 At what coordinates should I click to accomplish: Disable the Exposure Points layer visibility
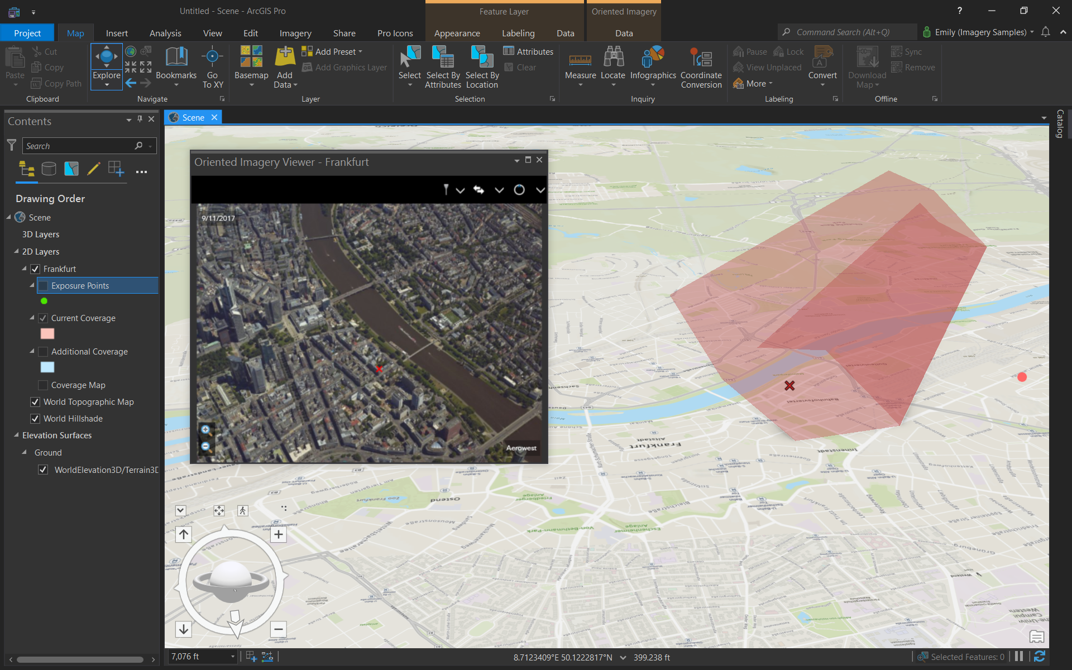click(43, 285)
